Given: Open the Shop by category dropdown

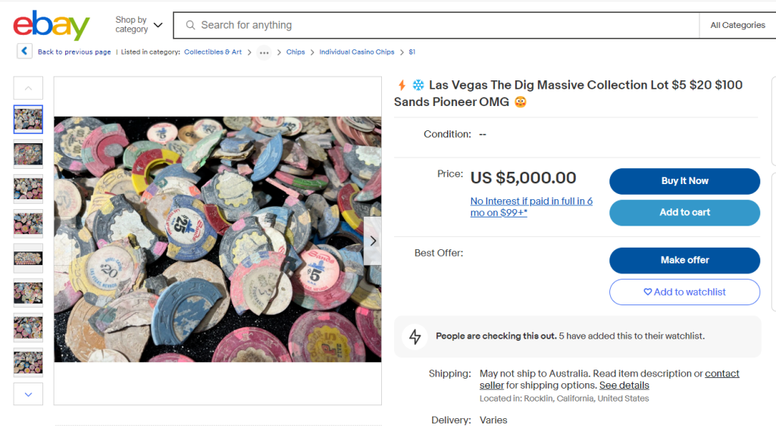Looking at the screenshot, I should 139,25.
